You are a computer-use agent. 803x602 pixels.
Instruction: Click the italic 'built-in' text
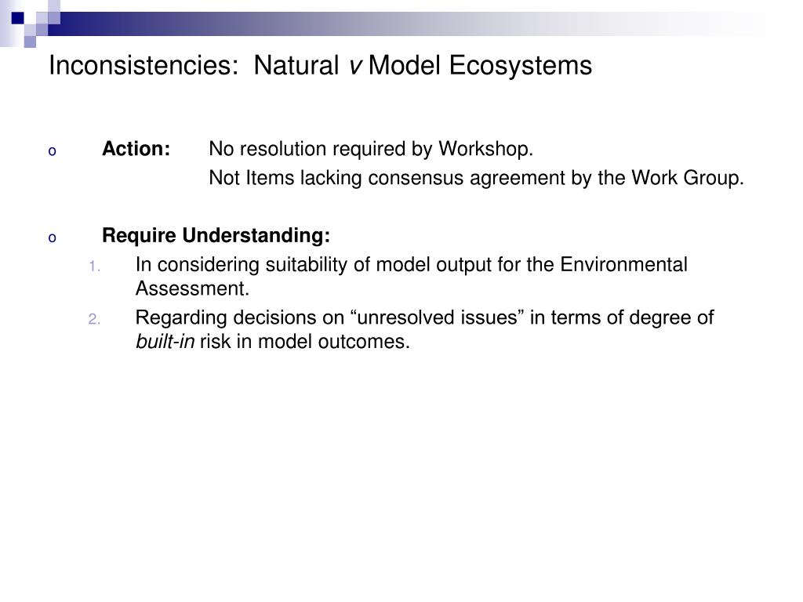(x=165, y=342)
